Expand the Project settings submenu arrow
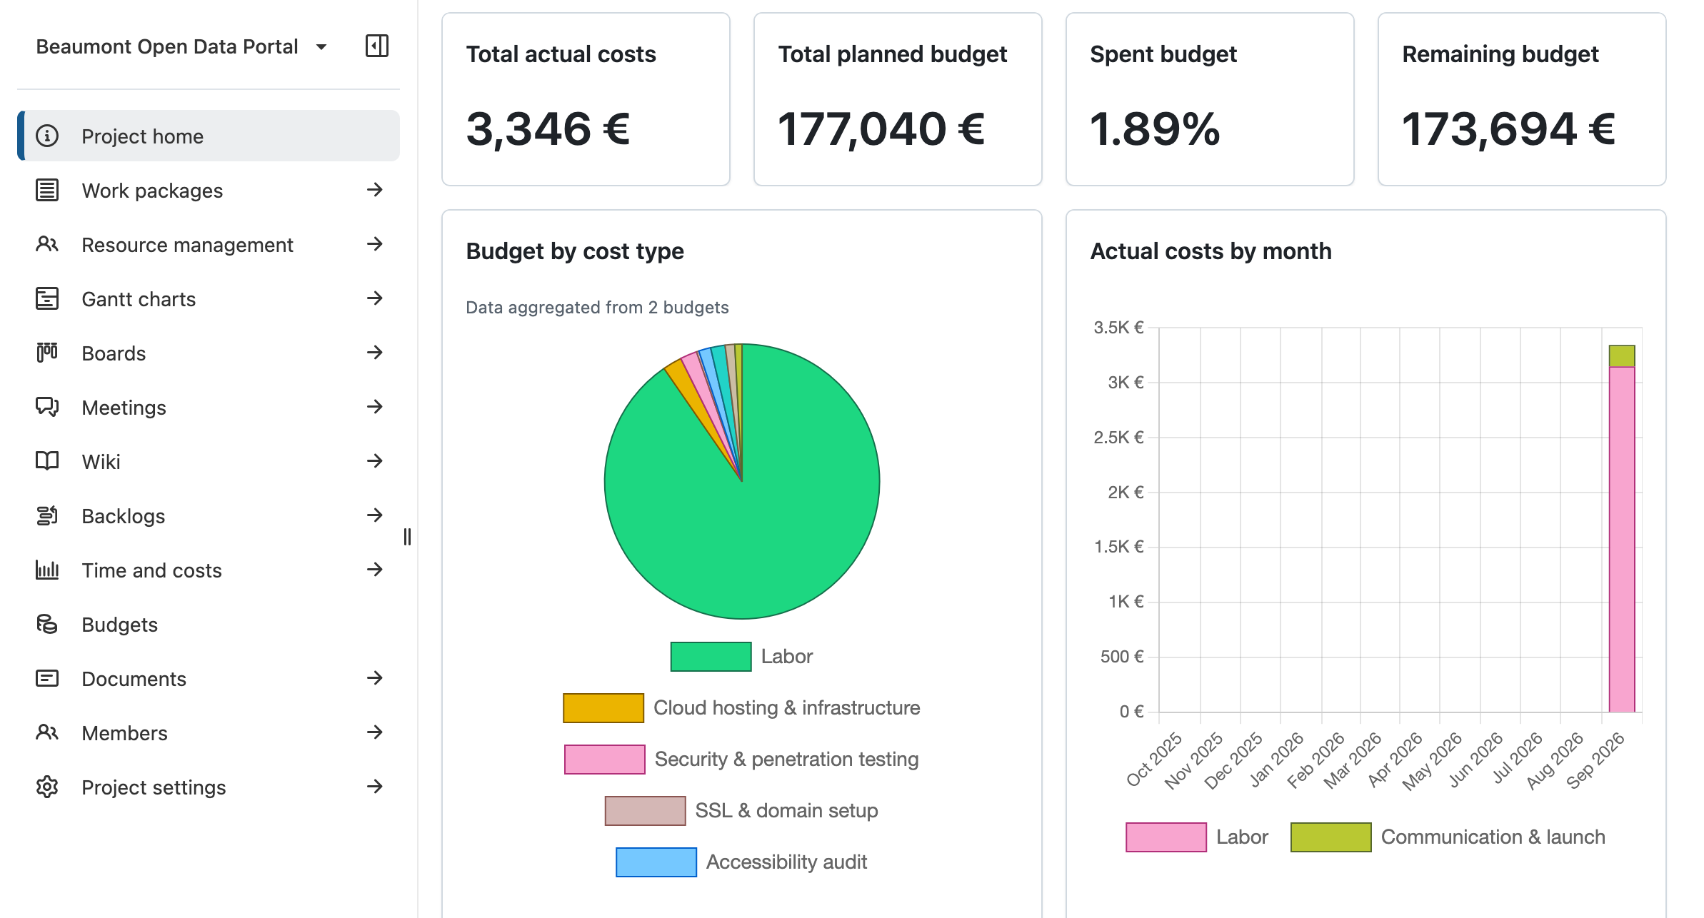 pyautogui.click(x=375, y=787)
